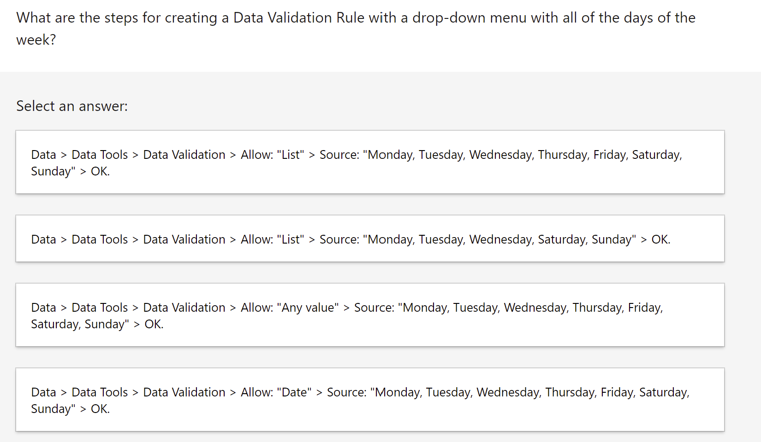Click the "Select an answer:" label

click(72, 106)
